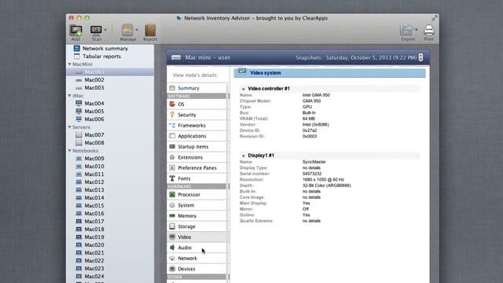
Task: Click the 1680 x 1050 resolution value
Action: click(323, 180)
